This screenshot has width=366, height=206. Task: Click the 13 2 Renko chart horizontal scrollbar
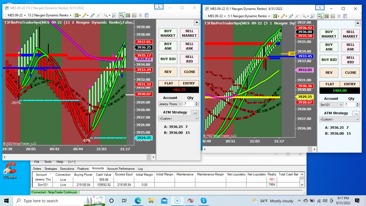(x=79, y=157)
